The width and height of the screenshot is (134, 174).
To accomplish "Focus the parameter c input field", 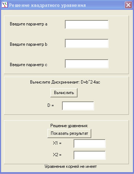I will pos(87,64).
